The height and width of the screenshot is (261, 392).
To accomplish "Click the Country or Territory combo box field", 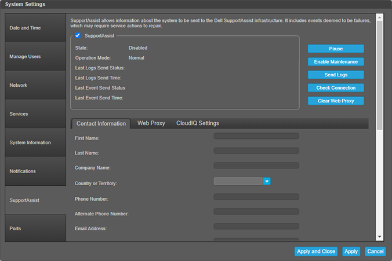I will click(238, 181).
